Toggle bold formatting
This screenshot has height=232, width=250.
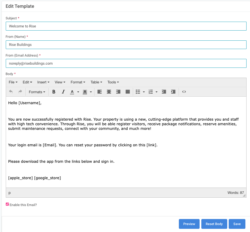(x=54, y=92)
